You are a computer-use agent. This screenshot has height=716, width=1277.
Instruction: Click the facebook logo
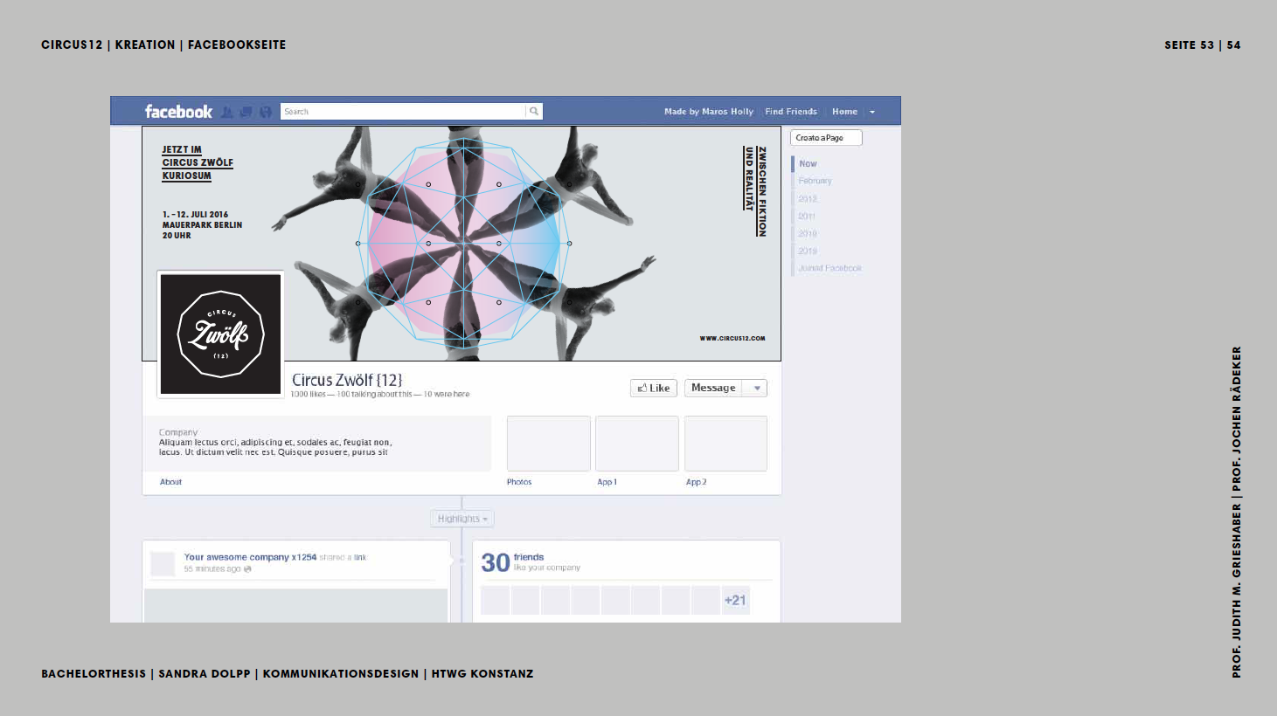point(178,112)
